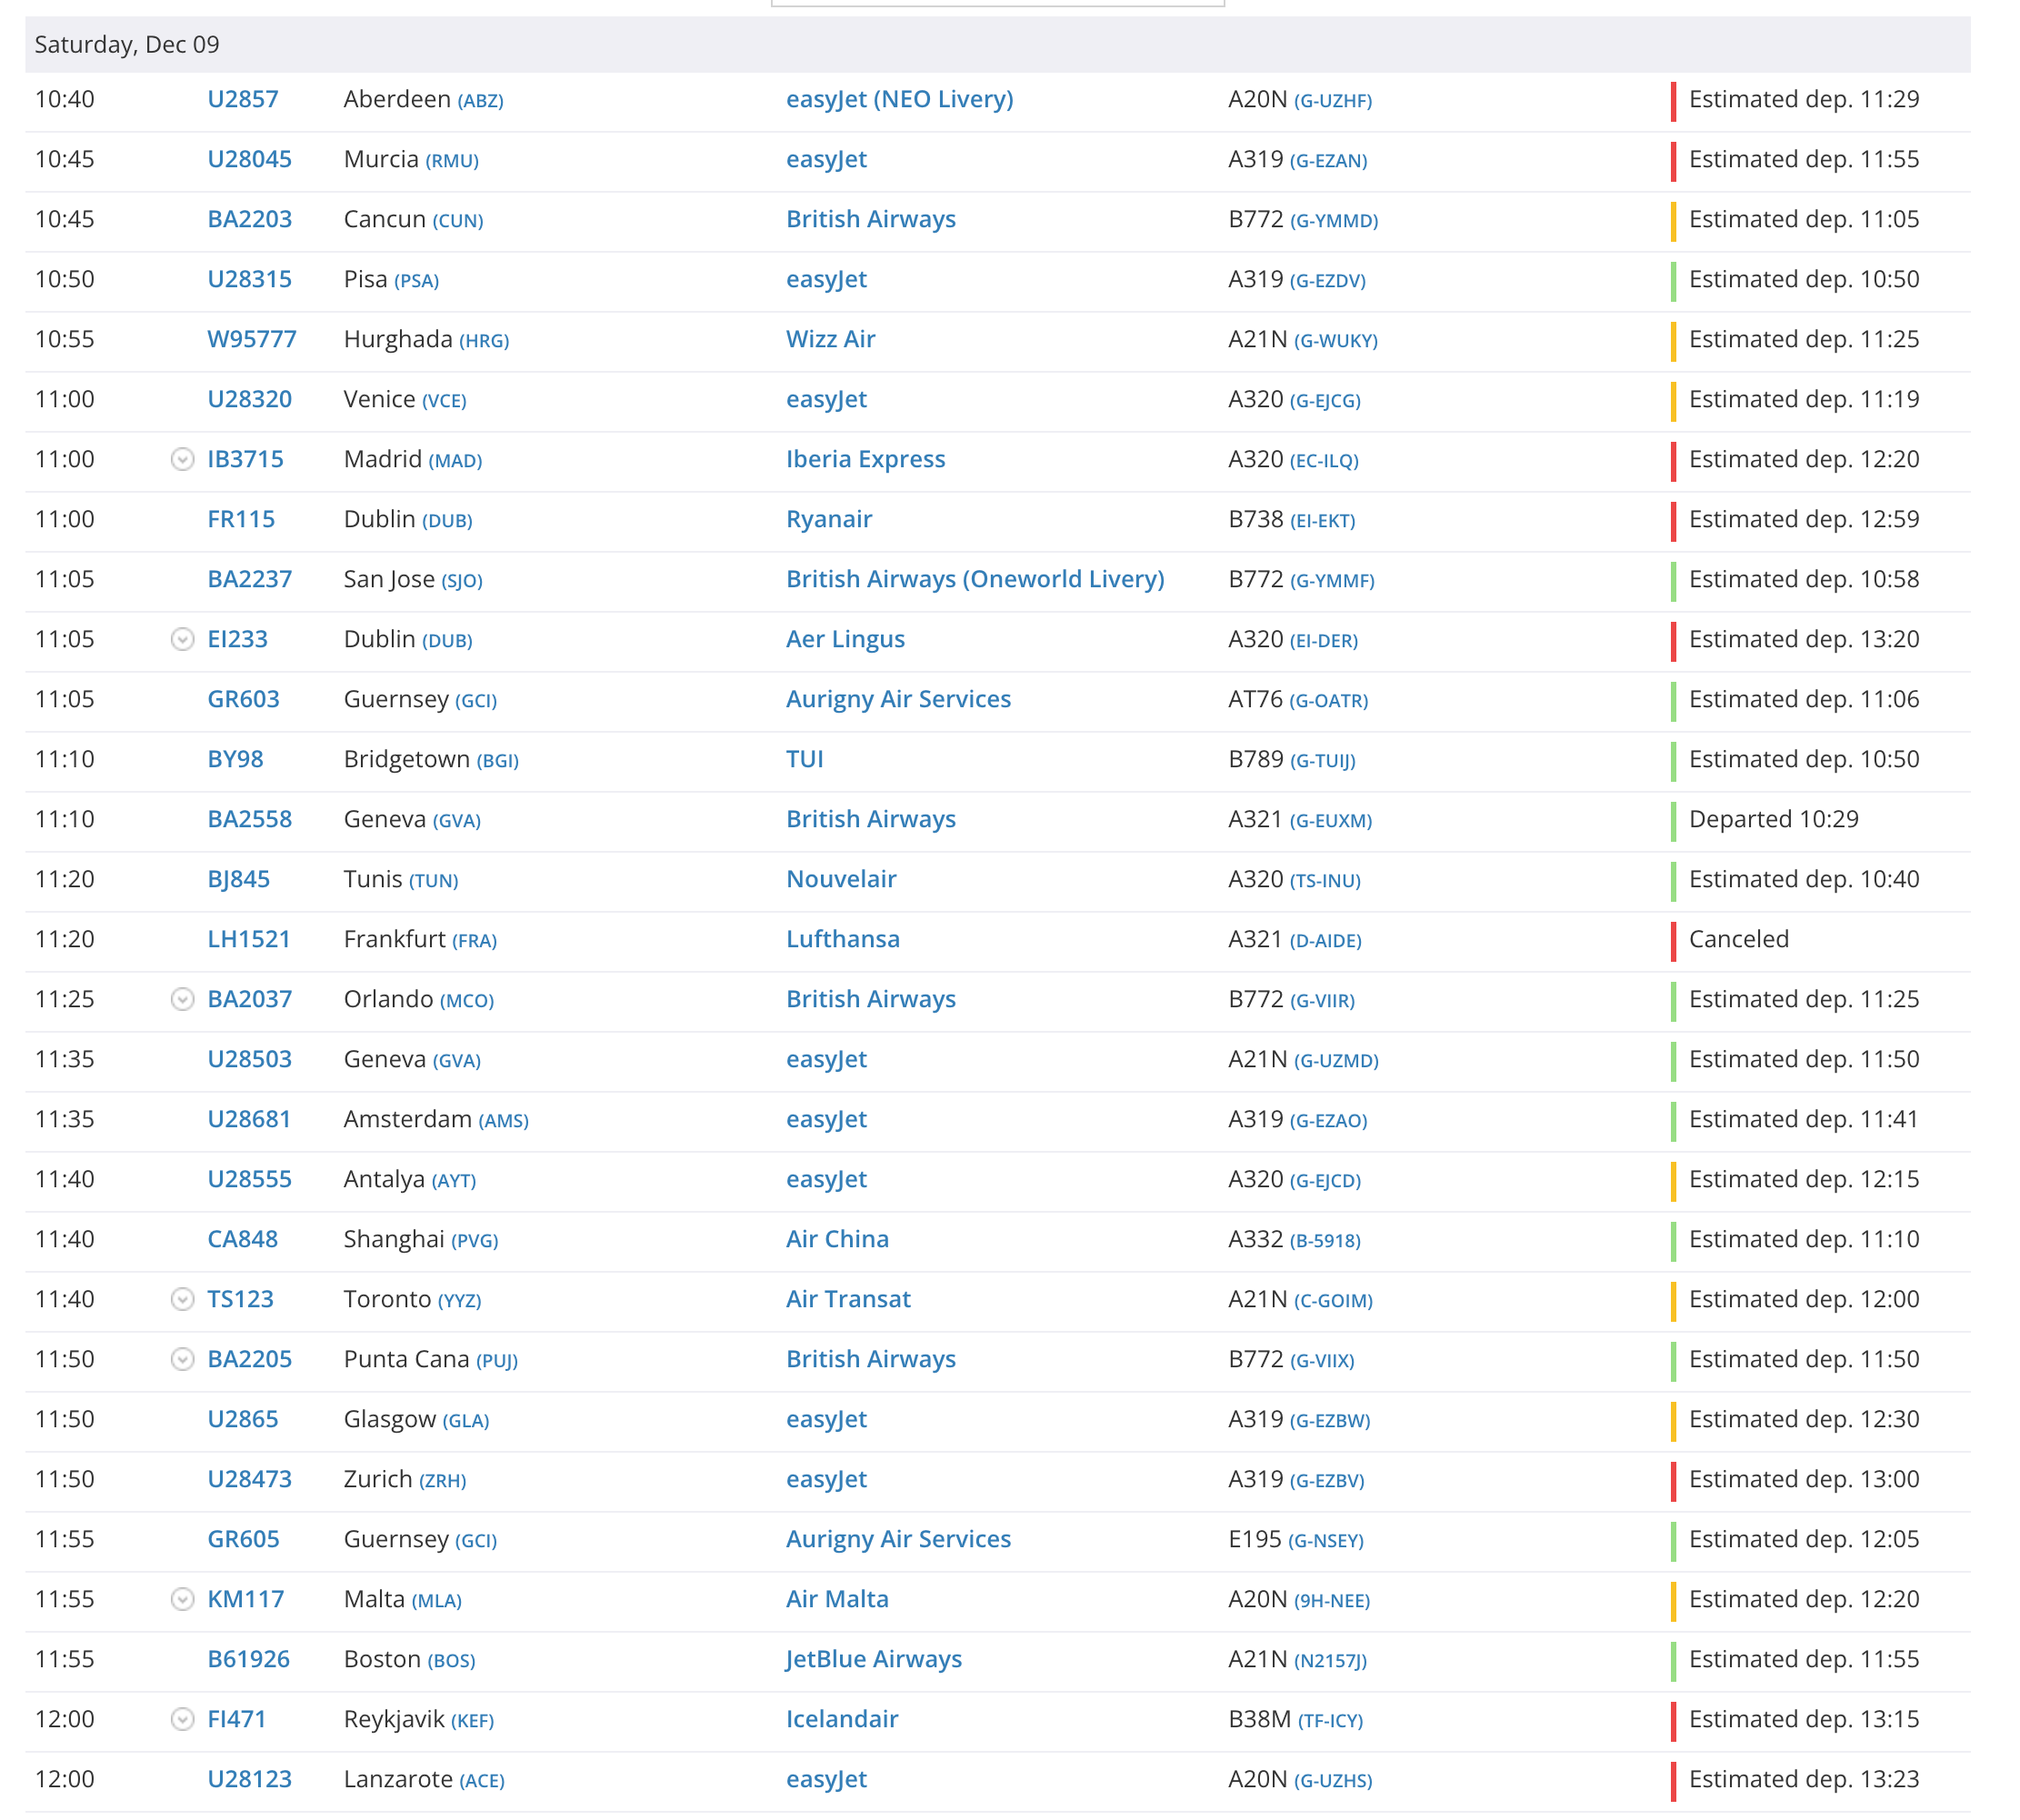
Task: Expand the EI233 Dublin flight row
Action: (182, 639)
